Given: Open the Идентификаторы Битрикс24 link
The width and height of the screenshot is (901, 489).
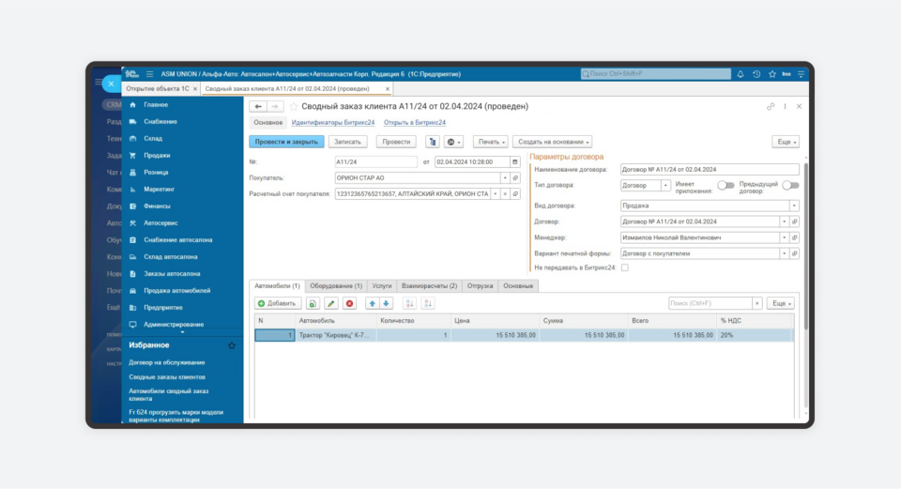Looking at the screenshot, I should point(332,122).
